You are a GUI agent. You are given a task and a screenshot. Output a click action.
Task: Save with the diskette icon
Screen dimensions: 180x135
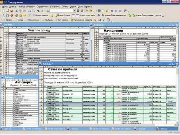click(12, 11)
